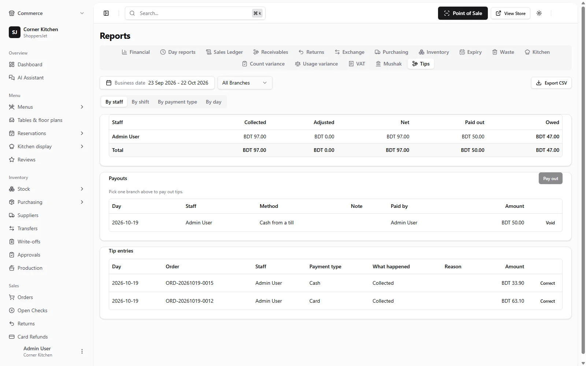The image size is (586, 366).
Task: Show tips By shift
Action: point(140,102)
